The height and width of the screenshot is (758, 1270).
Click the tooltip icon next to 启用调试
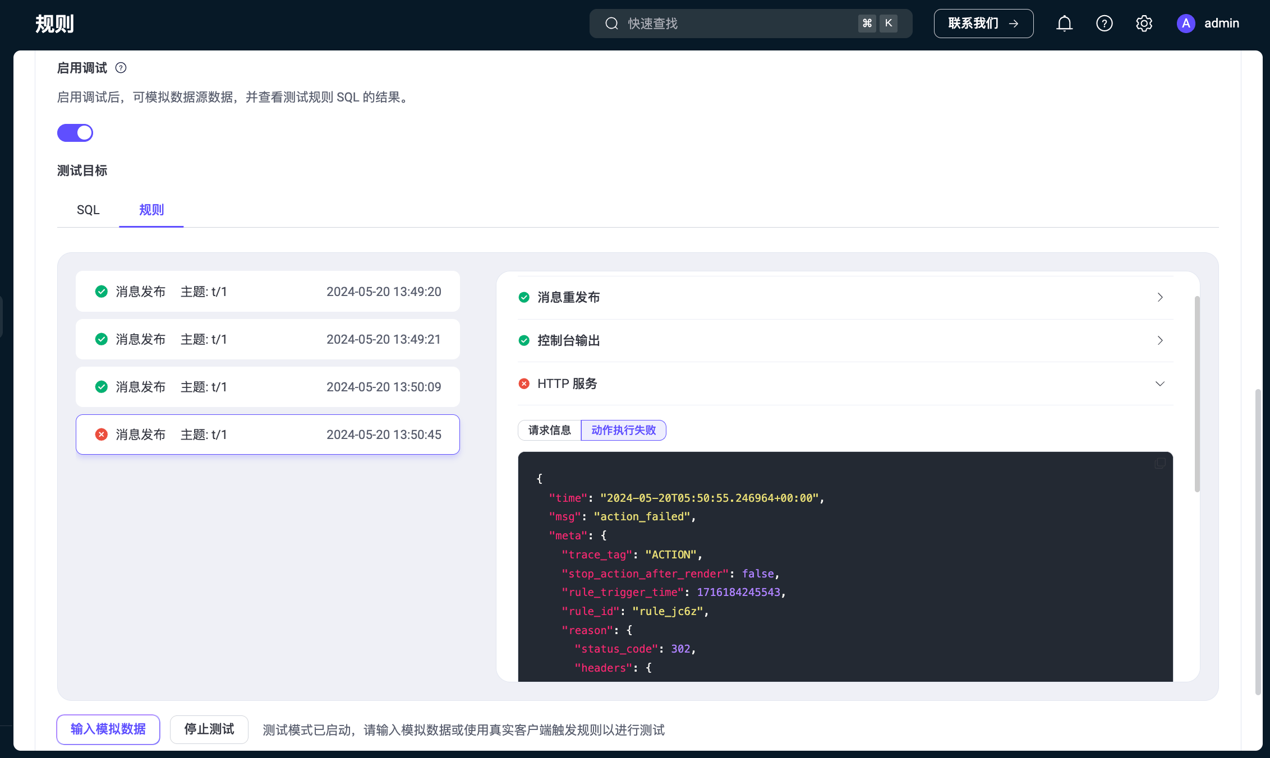(x=121, y=67)
